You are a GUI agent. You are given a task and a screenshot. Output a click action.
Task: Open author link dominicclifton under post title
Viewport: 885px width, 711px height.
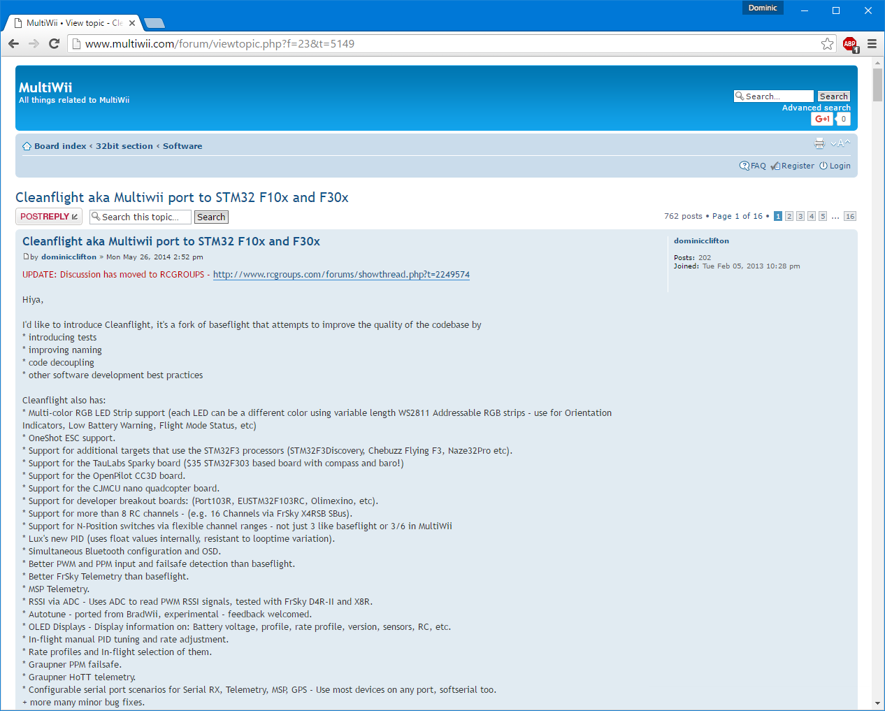[69, 257]
